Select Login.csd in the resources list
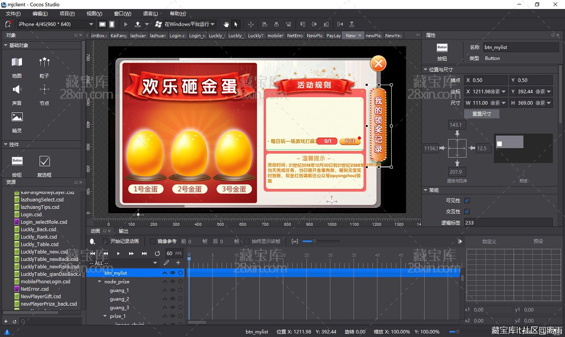The height and width of the screenshot is (337, 565). coord(31,215)
